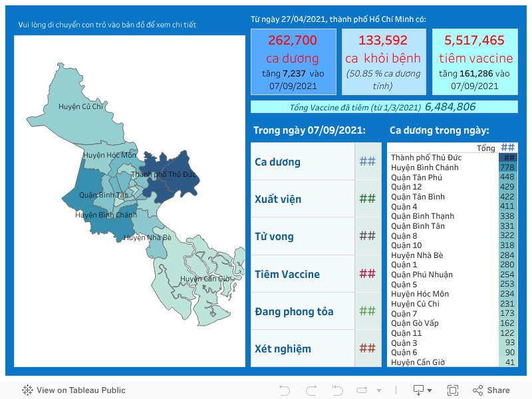Click value 254 for Quận Phú Nhuận

pyautogui.click(x=507, y=275)
